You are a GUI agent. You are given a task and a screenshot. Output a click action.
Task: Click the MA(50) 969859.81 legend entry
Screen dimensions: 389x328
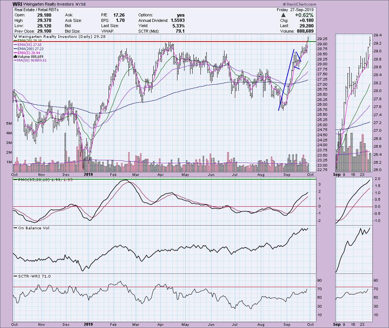[x=30, y=60]
